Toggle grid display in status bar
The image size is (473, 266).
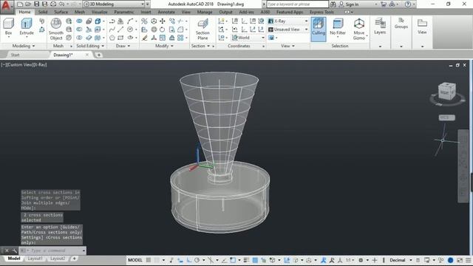coord(149,260)
